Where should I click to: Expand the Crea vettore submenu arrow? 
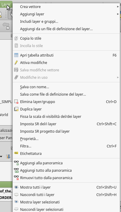(x=118, y=7)
